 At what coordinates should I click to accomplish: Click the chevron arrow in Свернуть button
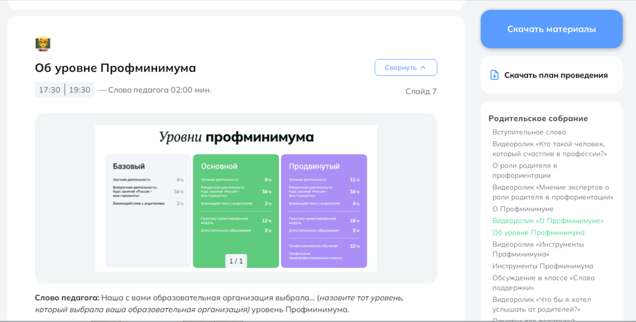tap(424, 68)
